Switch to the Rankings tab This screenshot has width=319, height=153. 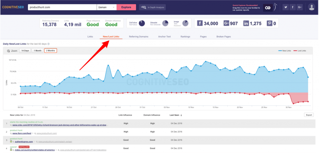pos(185,37)
